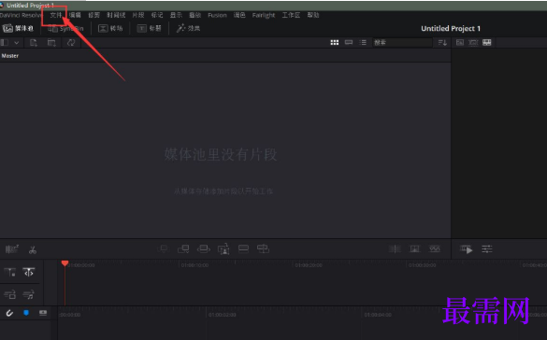Click the 01:00:10:00 mark on upper ruler

[194, 265]
